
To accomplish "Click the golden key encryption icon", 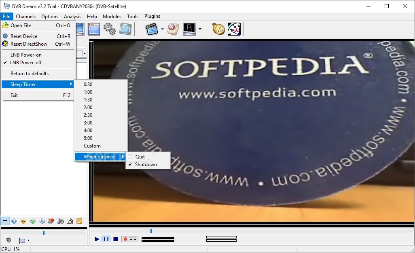I will pyautogui.click(x=79, y=221).
